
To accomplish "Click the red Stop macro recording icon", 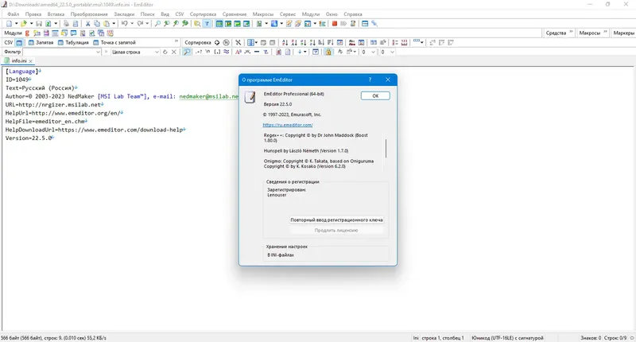I will click(x=335, y=24).
